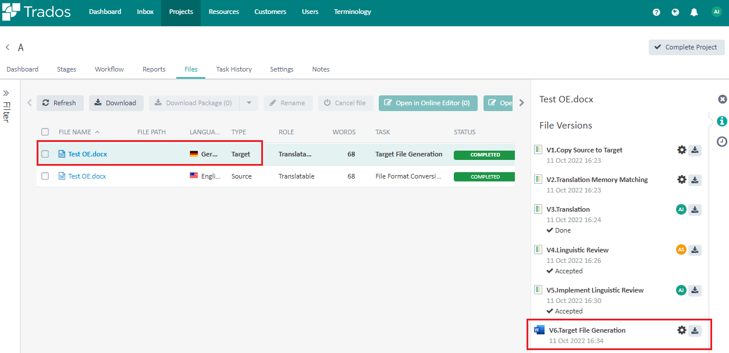Viewport: 729px width, 353px height.
Task: Click gear icon for V1 Copy Source to Target
Action: pyautogui.click(x=682, y=150)
